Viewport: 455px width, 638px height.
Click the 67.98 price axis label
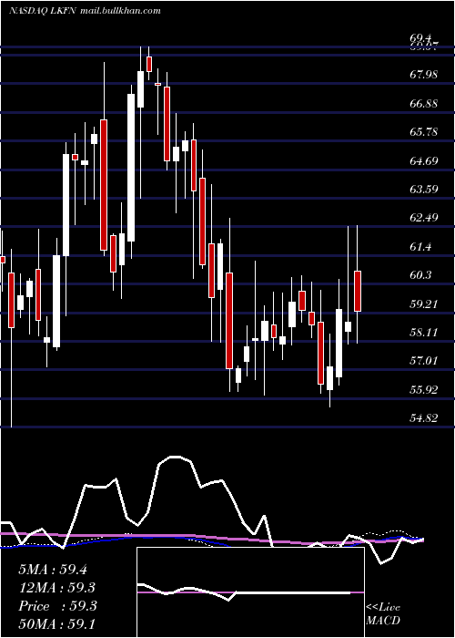pyautogui.click(x=424, y=75)
